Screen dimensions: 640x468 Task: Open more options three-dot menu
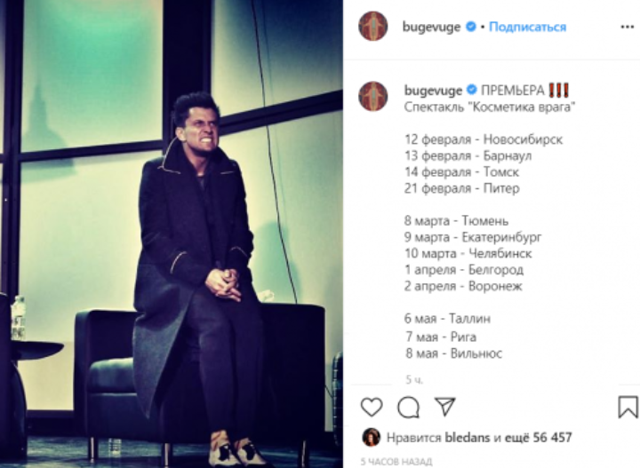click(627, 27)
